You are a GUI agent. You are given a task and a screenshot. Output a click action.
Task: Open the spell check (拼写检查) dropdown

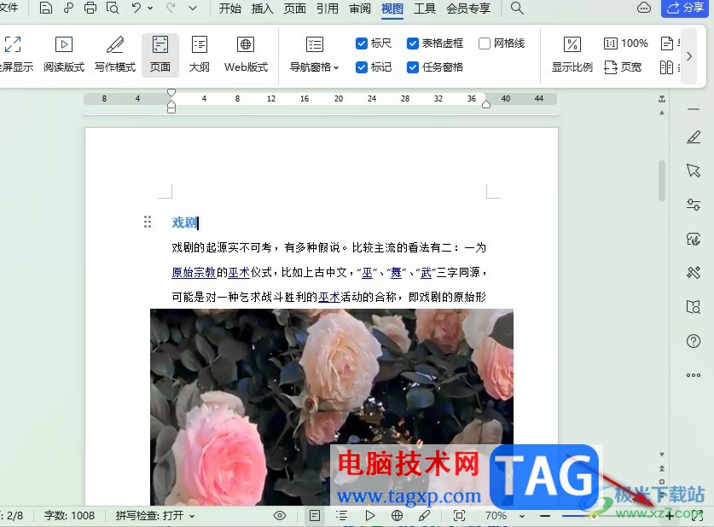pos(154,516)
